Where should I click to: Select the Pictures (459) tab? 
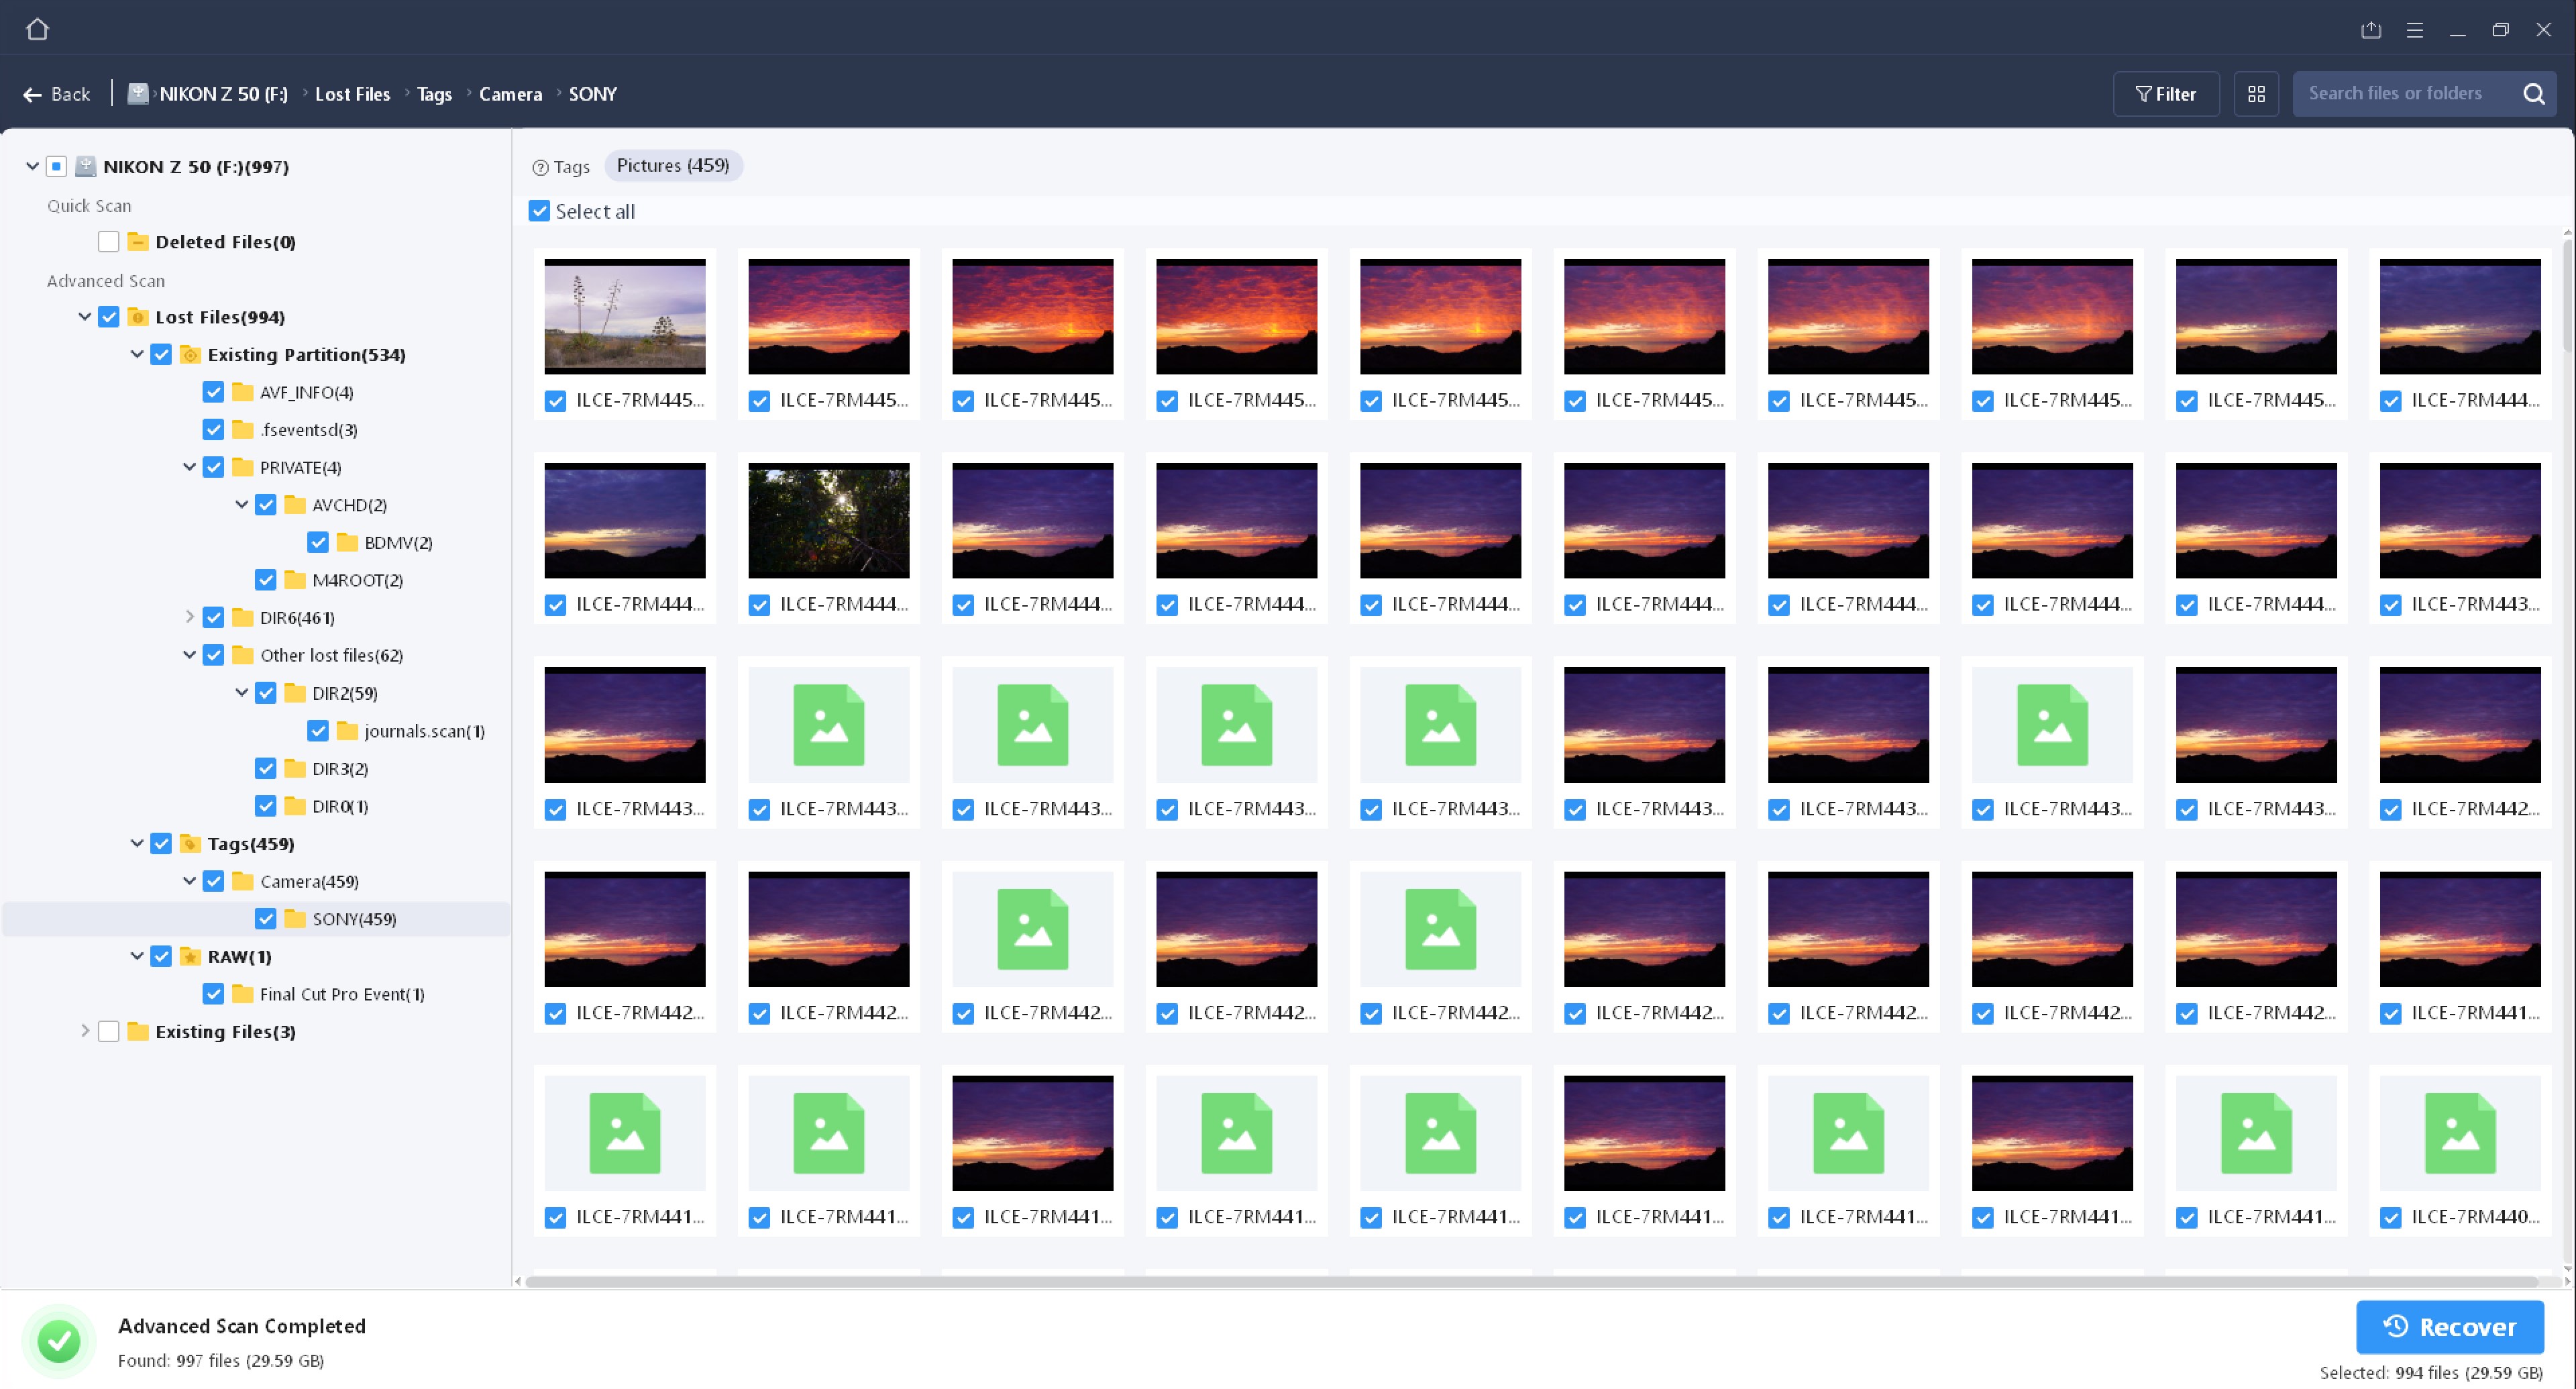pyautogui.click(x=673, y=165)
